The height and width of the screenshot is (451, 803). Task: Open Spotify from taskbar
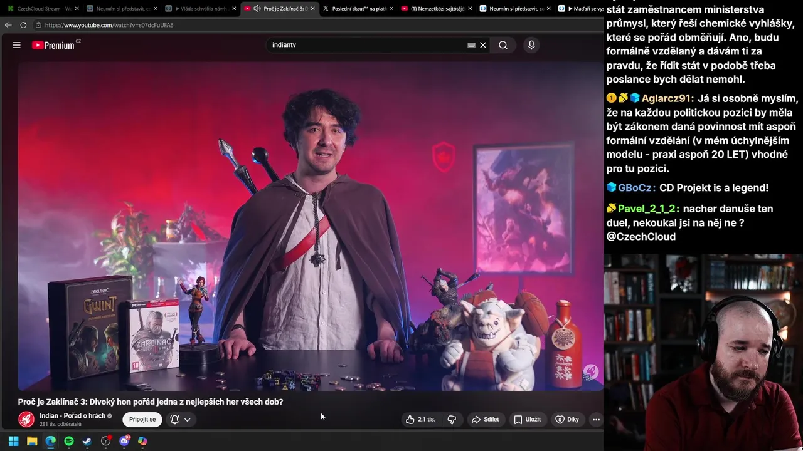coord(69,441)
